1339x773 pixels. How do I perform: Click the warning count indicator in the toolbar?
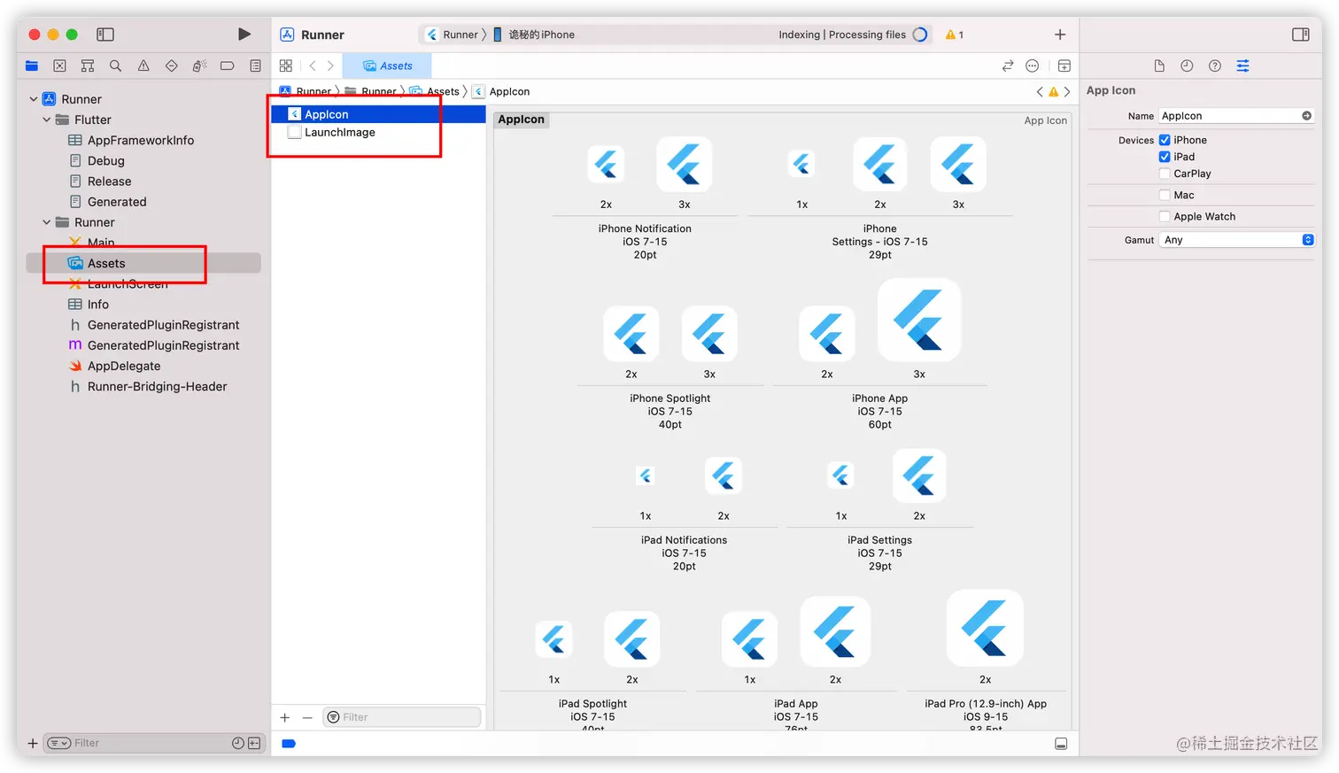click(955, 35)
